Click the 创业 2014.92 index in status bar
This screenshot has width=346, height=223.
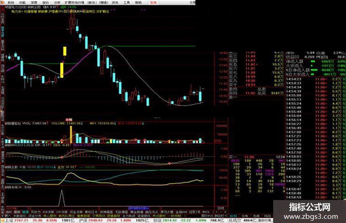(x=165, y=220)
